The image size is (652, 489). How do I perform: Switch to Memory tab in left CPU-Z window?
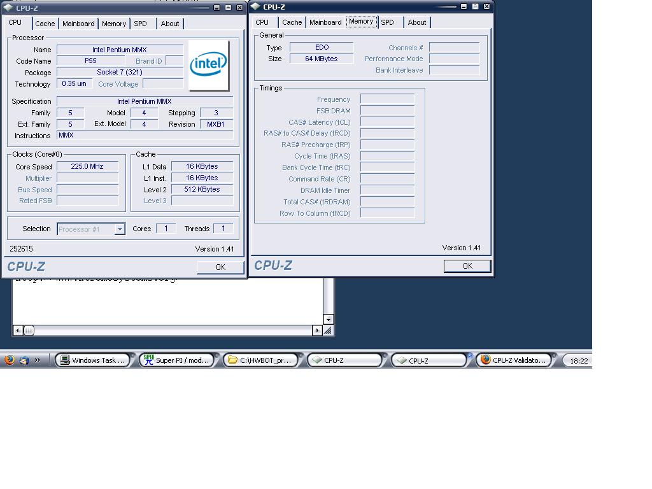113,24
